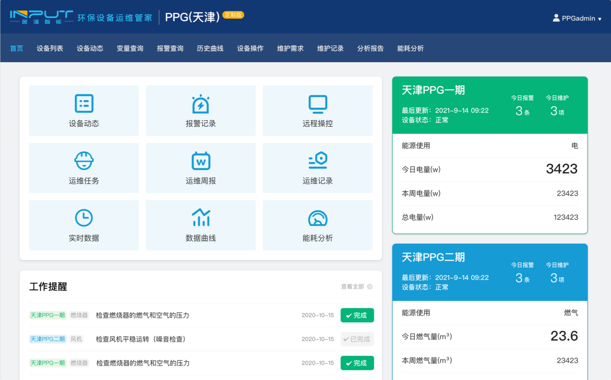Open the 能耗分析 menu in navbar
The width and height of the screenshot is (611, 380).
pyautogui.click(x=410, y=48)
